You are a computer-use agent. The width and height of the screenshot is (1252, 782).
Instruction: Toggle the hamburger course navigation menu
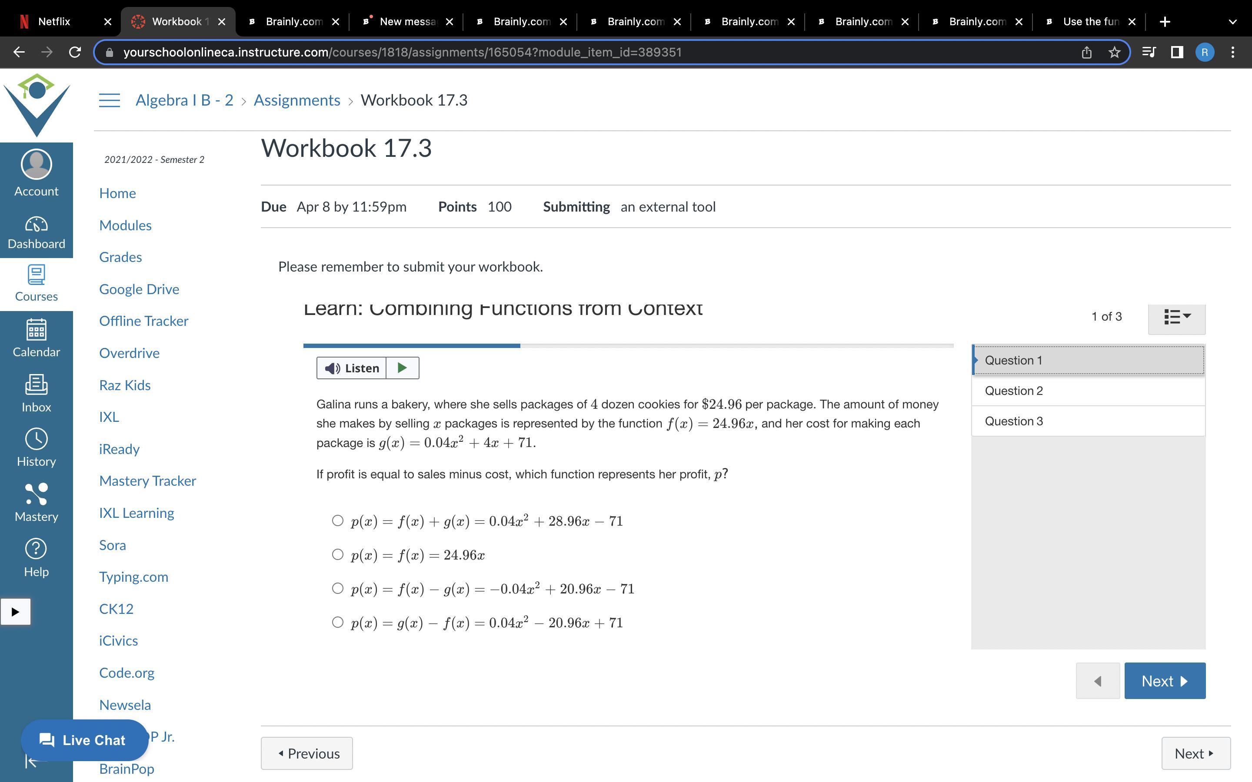point(109,100)
